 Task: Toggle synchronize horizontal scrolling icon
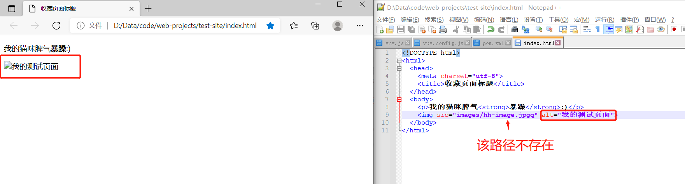point(574,30)
